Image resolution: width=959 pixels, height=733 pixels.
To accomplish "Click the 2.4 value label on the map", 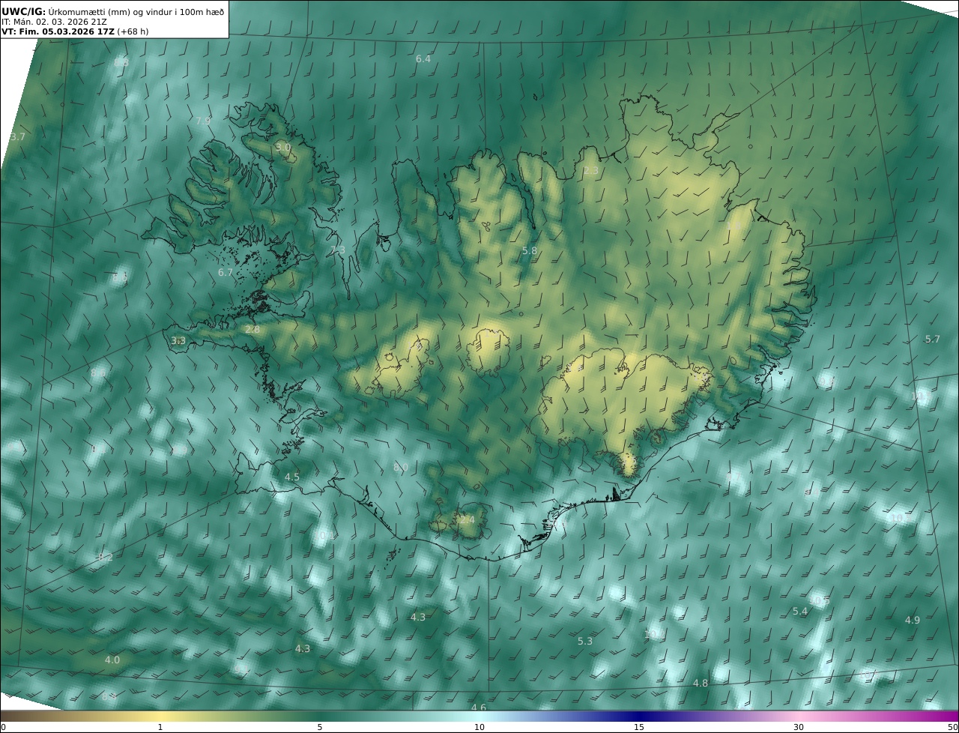I will tap(467, 520).
